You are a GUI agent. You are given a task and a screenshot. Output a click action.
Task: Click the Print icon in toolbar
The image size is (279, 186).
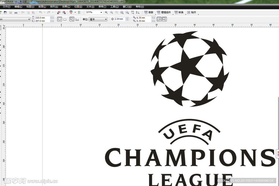tap(16, 13)
